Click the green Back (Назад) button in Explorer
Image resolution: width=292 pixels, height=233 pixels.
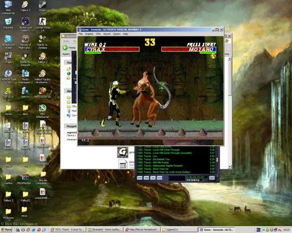[65, 47]
